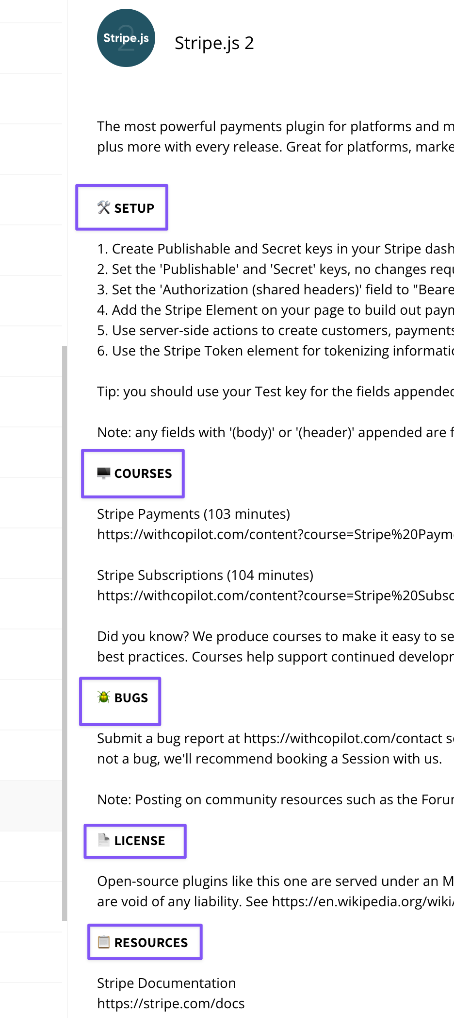Click the RESOURCES section header box
This screenshot has width=454, height=1018.
[x=145, y=942]
